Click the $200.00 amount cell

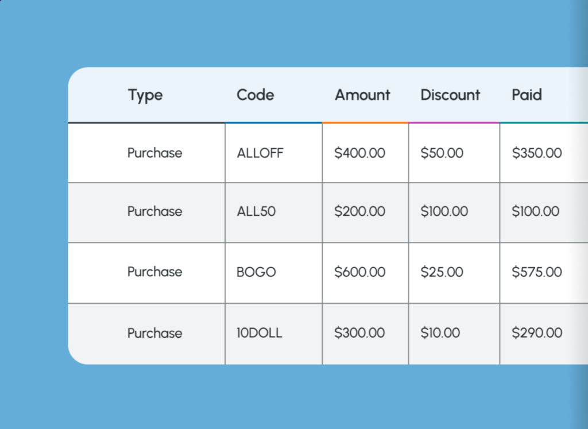(x=360, y=211)
